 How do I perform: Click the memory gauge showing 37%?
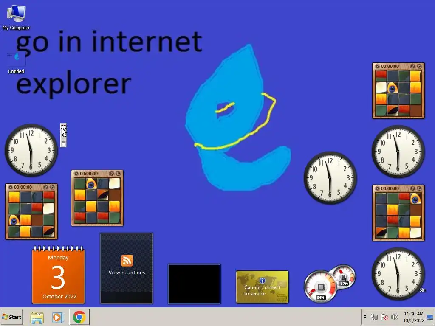click(343, 276)
